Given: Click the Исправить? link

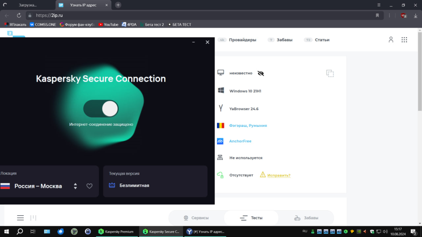Looking at the screenshot, I should pyautogui.click(x=279, y=175).
